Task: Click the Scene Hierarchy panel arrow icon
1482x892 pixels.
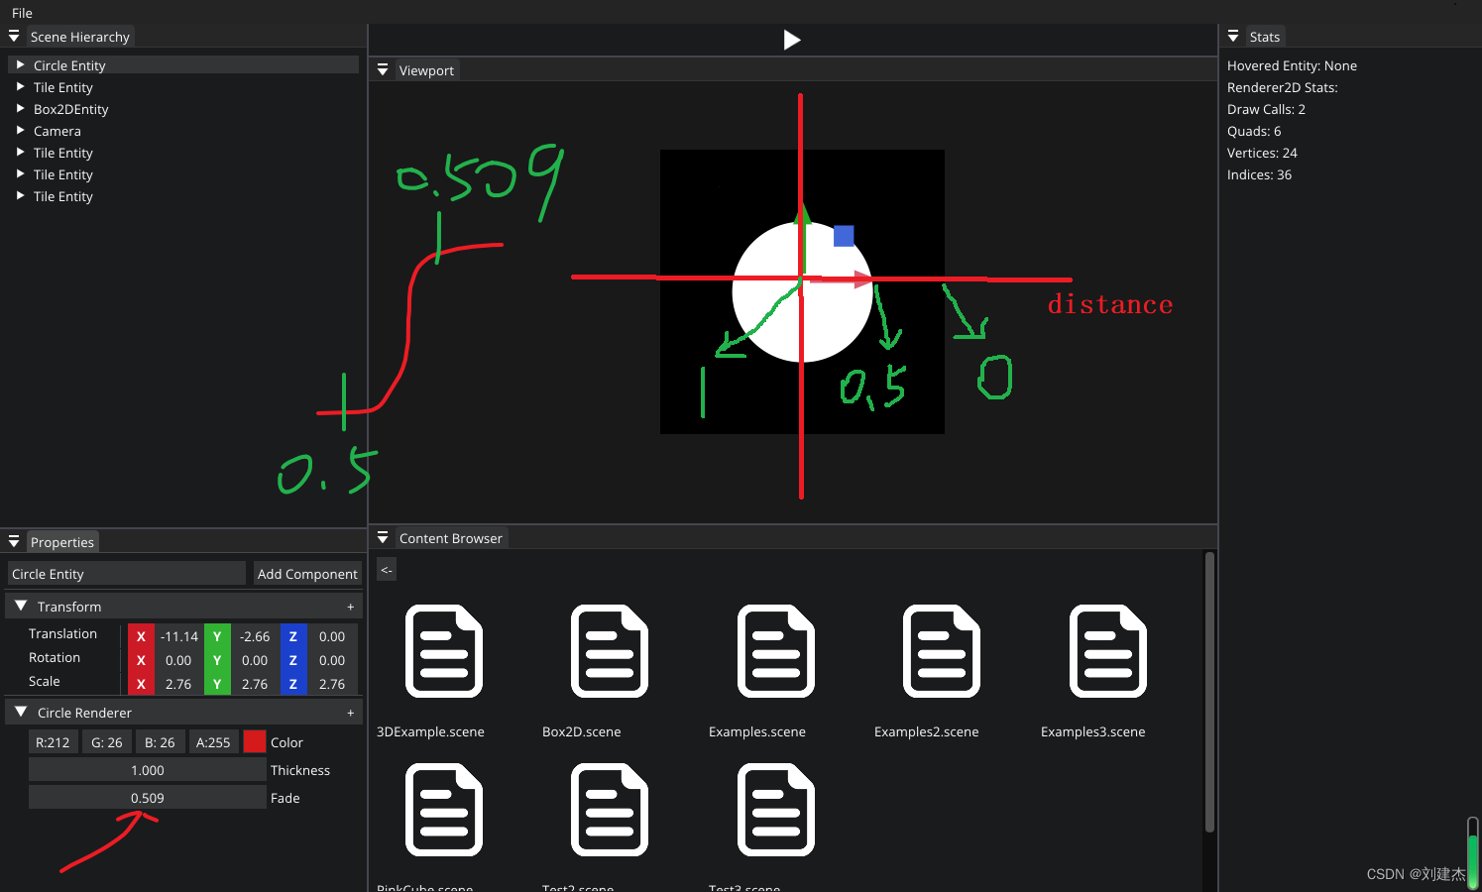Action: pos(14,36)
